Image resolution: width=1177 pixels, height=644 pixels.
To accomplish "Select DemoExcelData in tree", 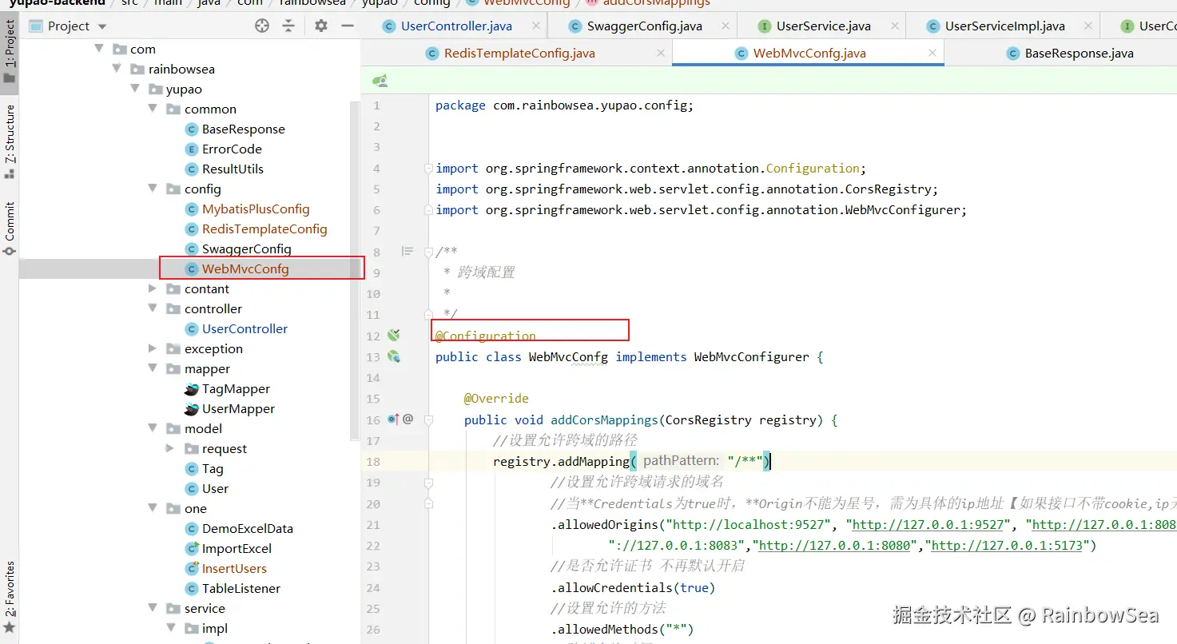I will [247, 528].
